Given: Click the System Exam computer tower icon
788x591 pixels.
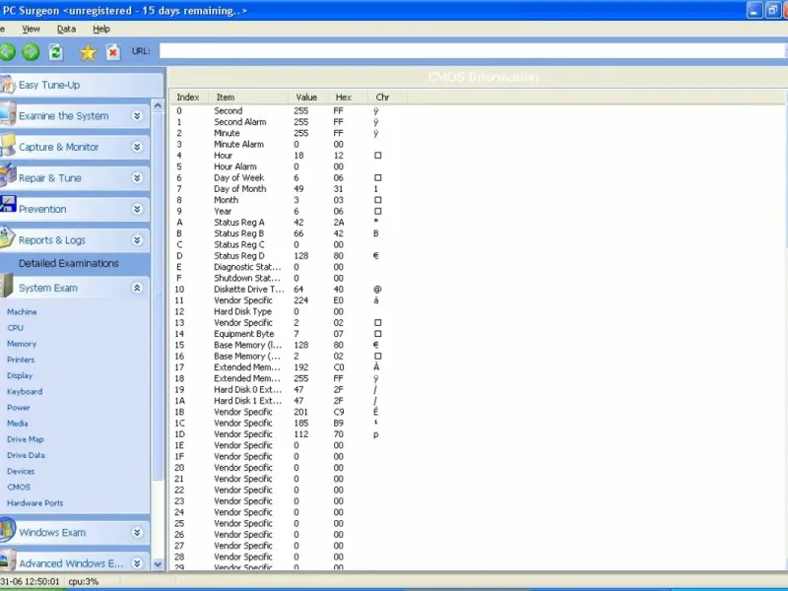Looking at the screenshot, I should pyautogui.click(x=7, y=287).
